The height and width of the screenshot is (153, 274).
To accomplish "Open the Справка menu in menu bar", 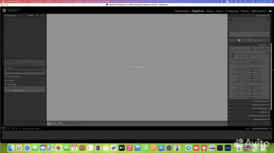I will coord(107,2).
